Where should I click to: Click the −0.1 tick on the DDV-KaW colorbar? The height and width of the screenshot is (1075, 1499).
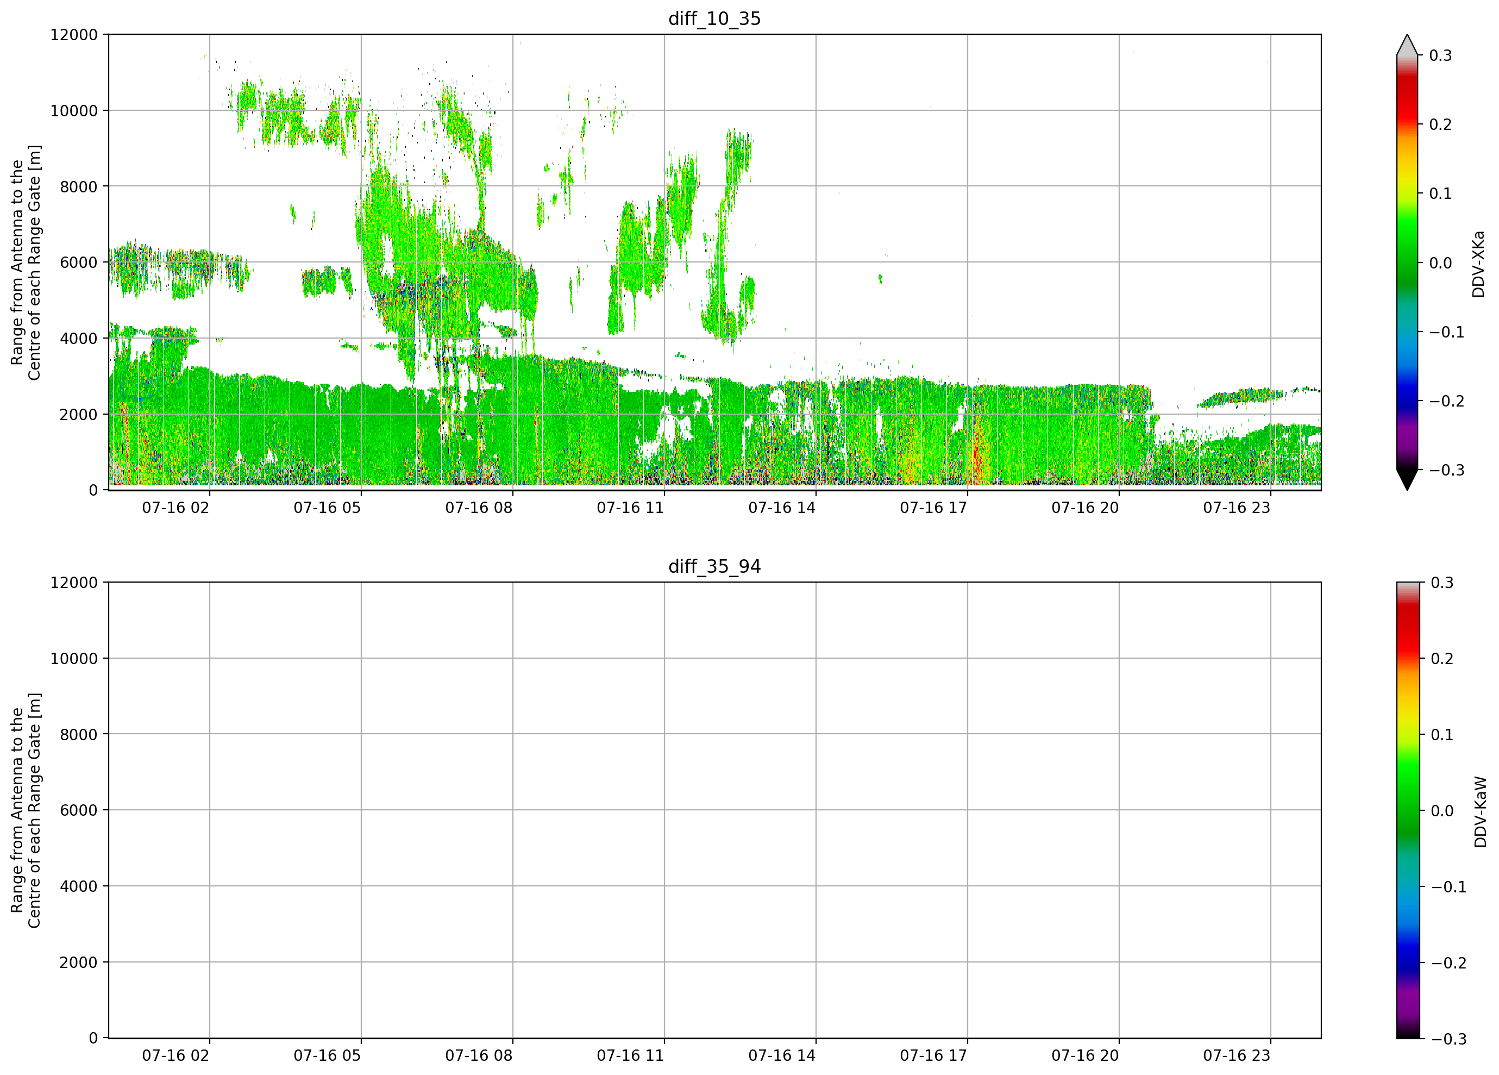coord(1448,887)
